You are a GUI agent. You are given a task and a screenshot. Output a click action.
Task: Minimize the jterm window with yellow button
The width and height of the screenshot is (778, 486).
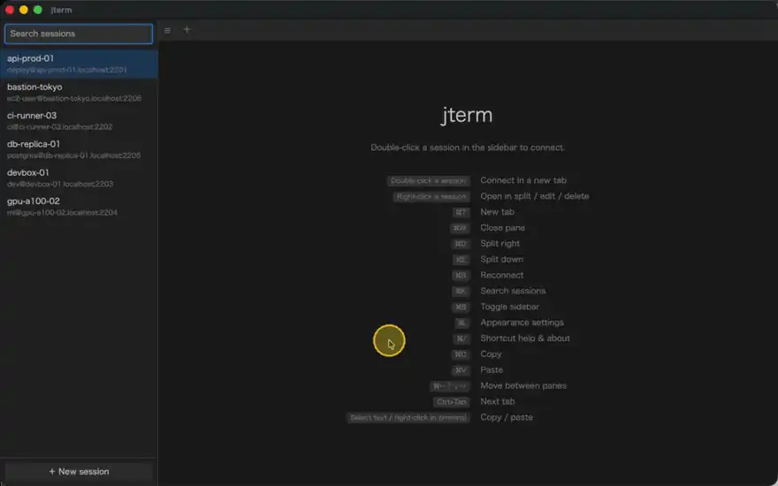point(23,10)
